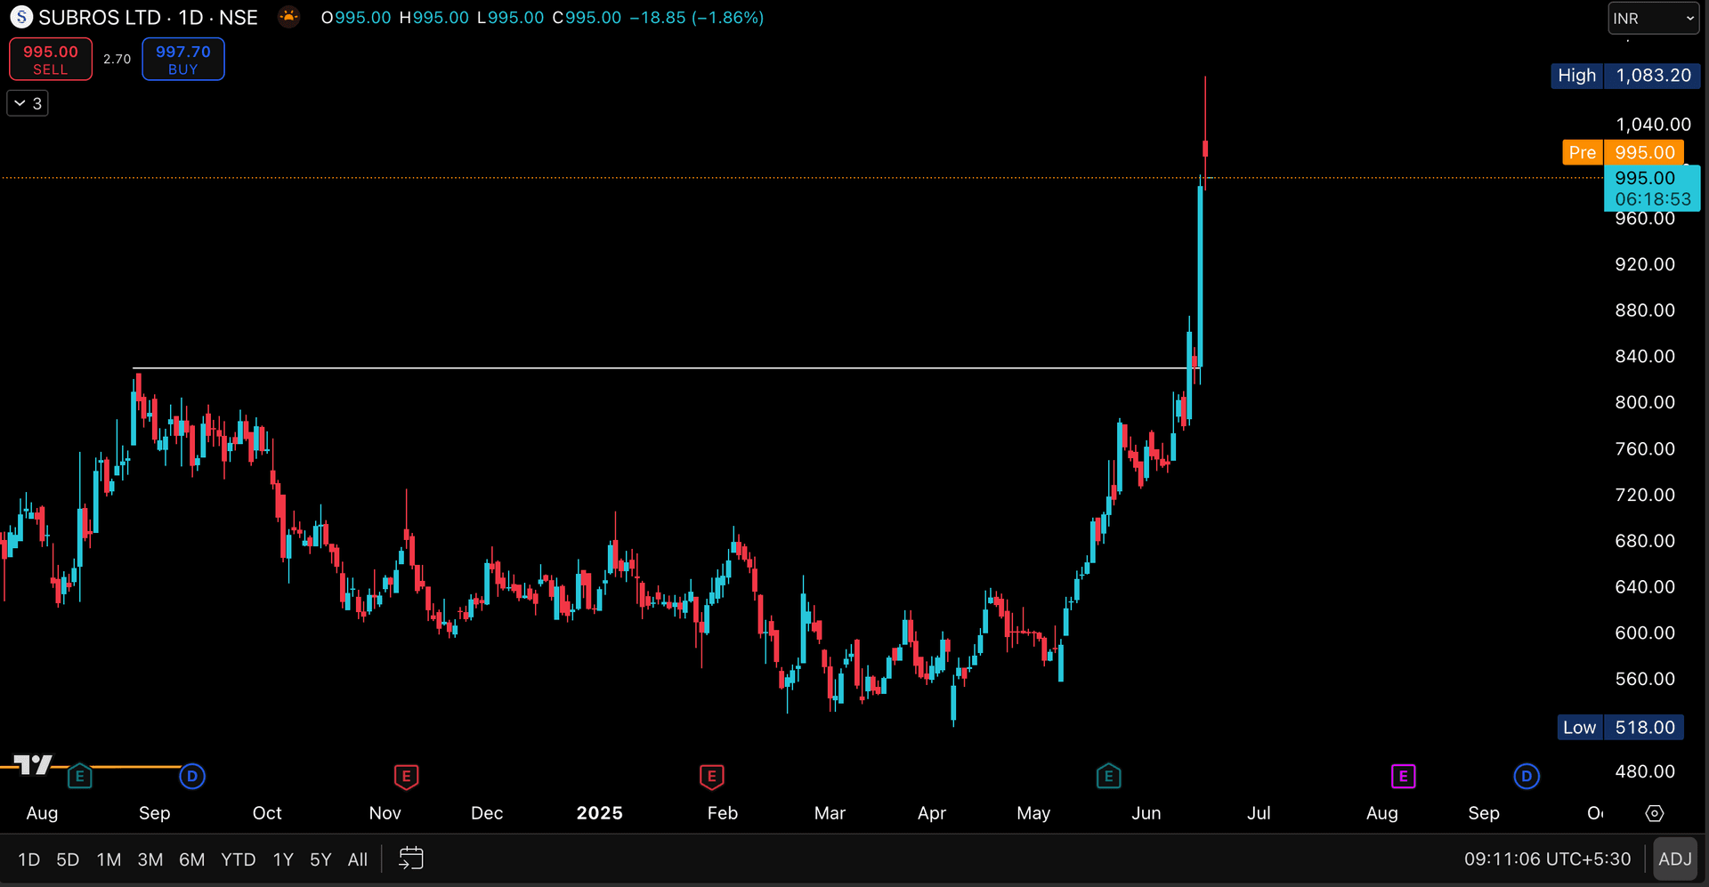Select the 1Y time range
Viewport: 1709px width, 887px height.
coord(283,859)
